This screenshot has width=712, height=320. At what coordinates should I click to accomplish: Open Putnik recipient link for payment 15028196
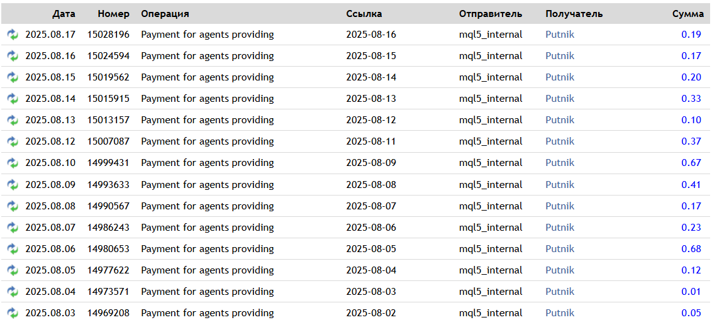(560, 35)
